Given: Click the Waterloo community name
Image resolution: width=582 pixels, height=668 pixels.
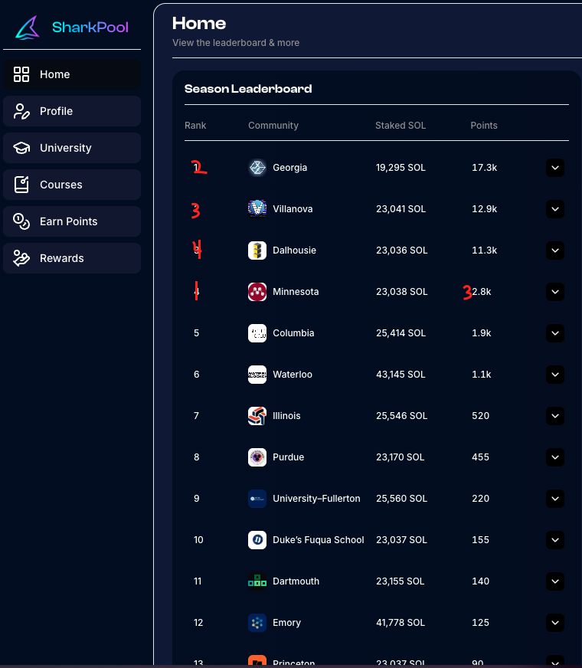Looking at the screenshot, I should [x=293, y=374].
